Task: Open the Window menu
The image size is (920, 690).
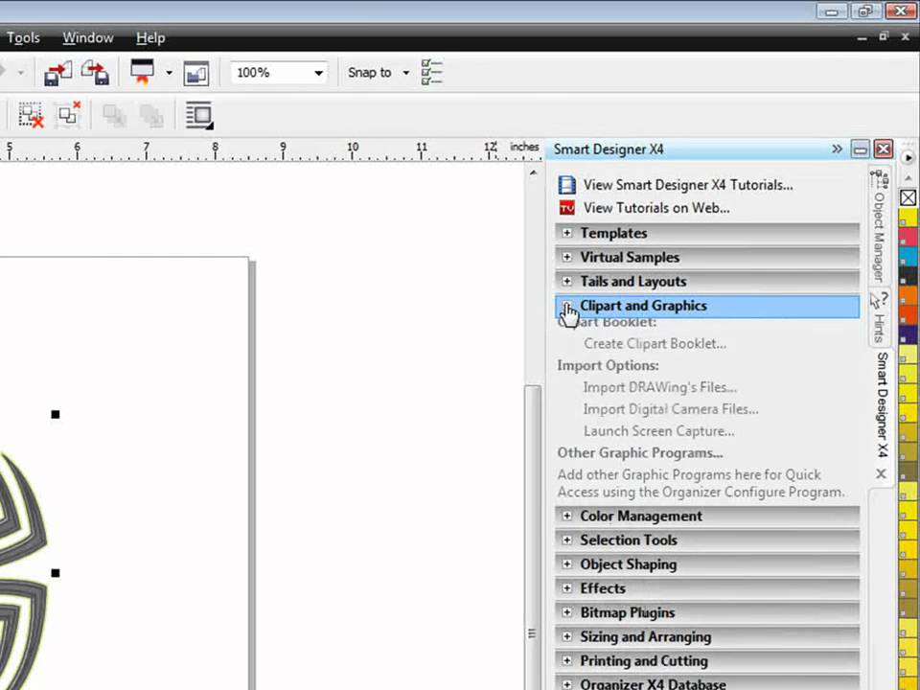Action: (x=88, y=37)
